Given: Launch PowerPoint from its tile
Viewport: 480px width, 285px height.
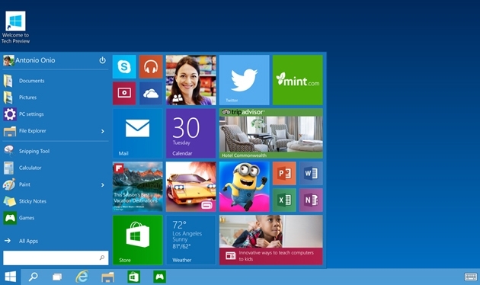Looking at the screenshot, I should click(x=284, y=174).
